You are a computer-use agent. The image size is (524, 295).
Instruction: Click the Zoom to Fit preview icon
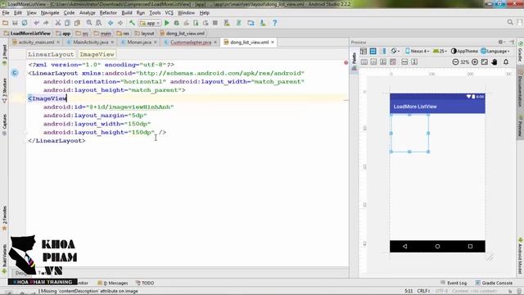coord(484,62)
